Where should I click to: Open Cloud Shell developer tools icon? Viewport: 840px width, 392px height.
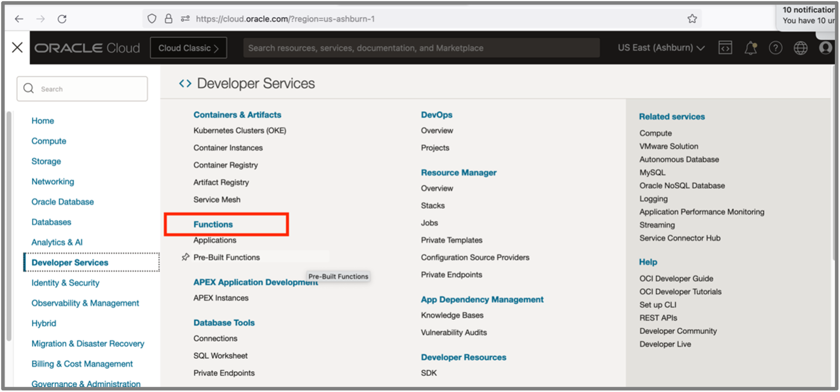(x=725, y=48)
